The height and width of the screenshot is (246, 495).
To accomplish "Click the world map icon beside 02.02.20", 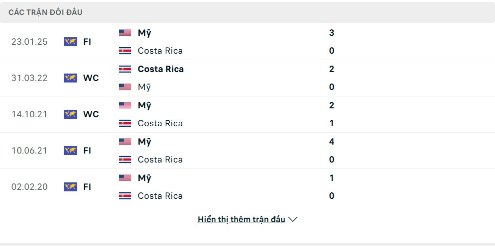I will coord(70,187).
